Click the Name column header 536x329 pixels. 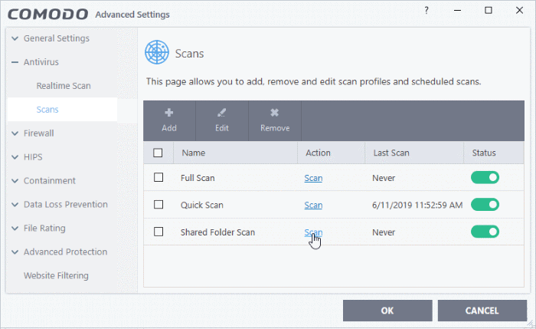[236, 153]
